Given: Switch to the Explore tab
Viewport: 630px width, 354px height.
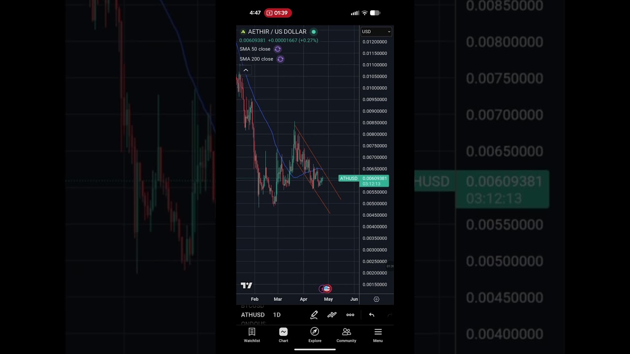Looking at the screenshot, I should tap(315, 335).
